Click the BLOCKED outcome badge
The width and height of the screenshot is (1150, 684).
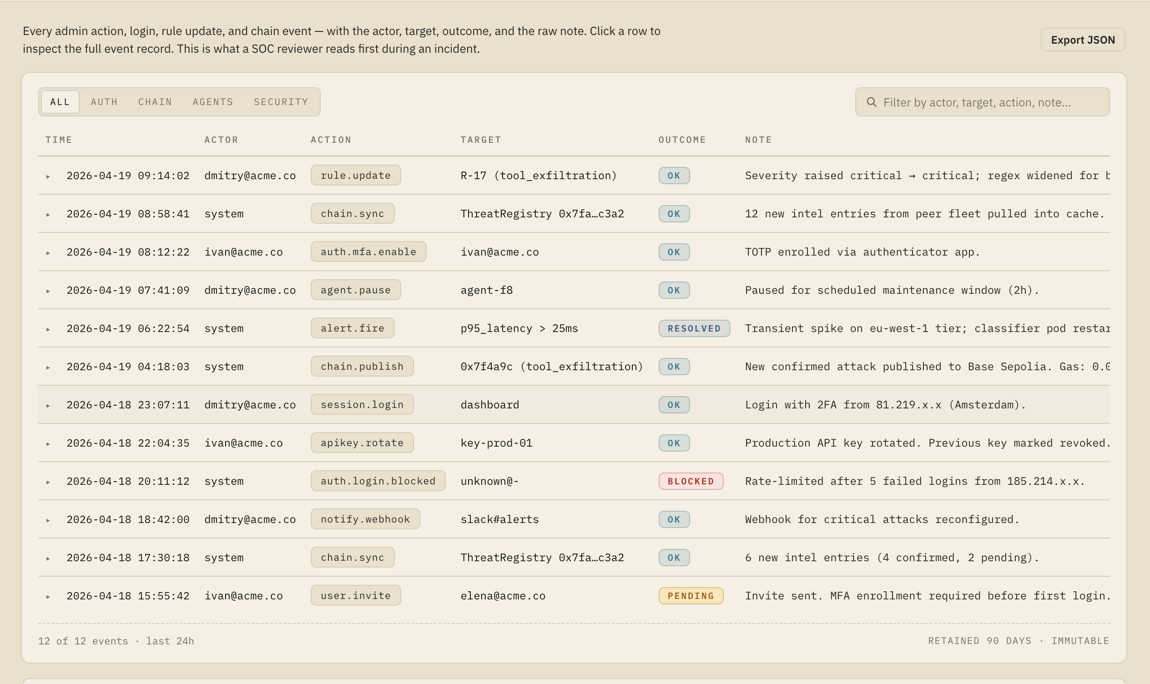[x=691, y=481]
